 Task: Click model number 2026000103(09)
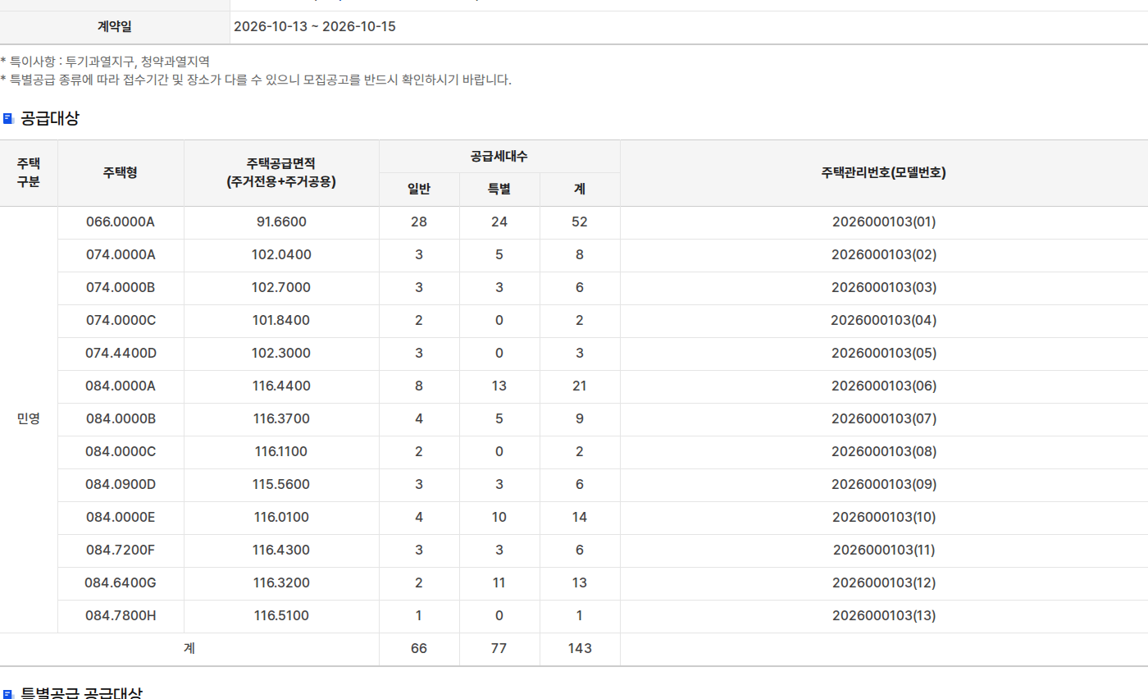[884, 485]
